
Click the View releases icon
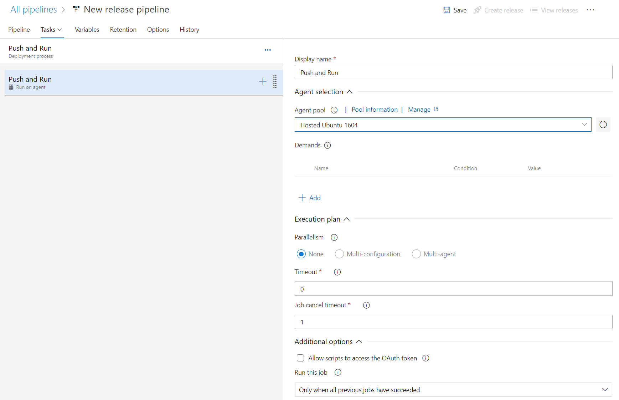[x=533, y=10]
